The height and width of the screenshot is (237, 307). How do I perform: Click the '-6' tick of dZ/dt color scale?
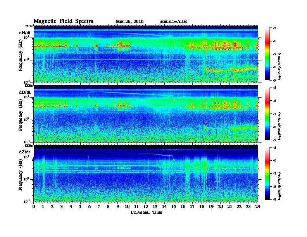[274, 160]
